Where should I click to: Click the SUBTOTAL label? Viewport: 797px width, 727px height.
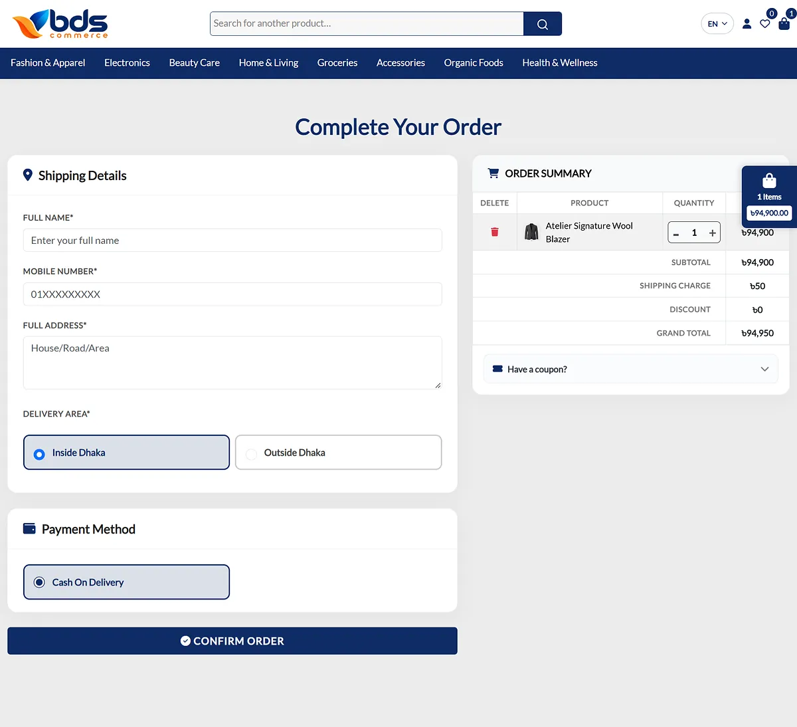tap(691, 262)
